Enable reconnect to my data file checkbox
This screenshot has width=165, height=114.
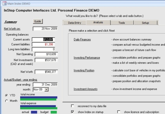pyautogui.click(x=72, y=106)
